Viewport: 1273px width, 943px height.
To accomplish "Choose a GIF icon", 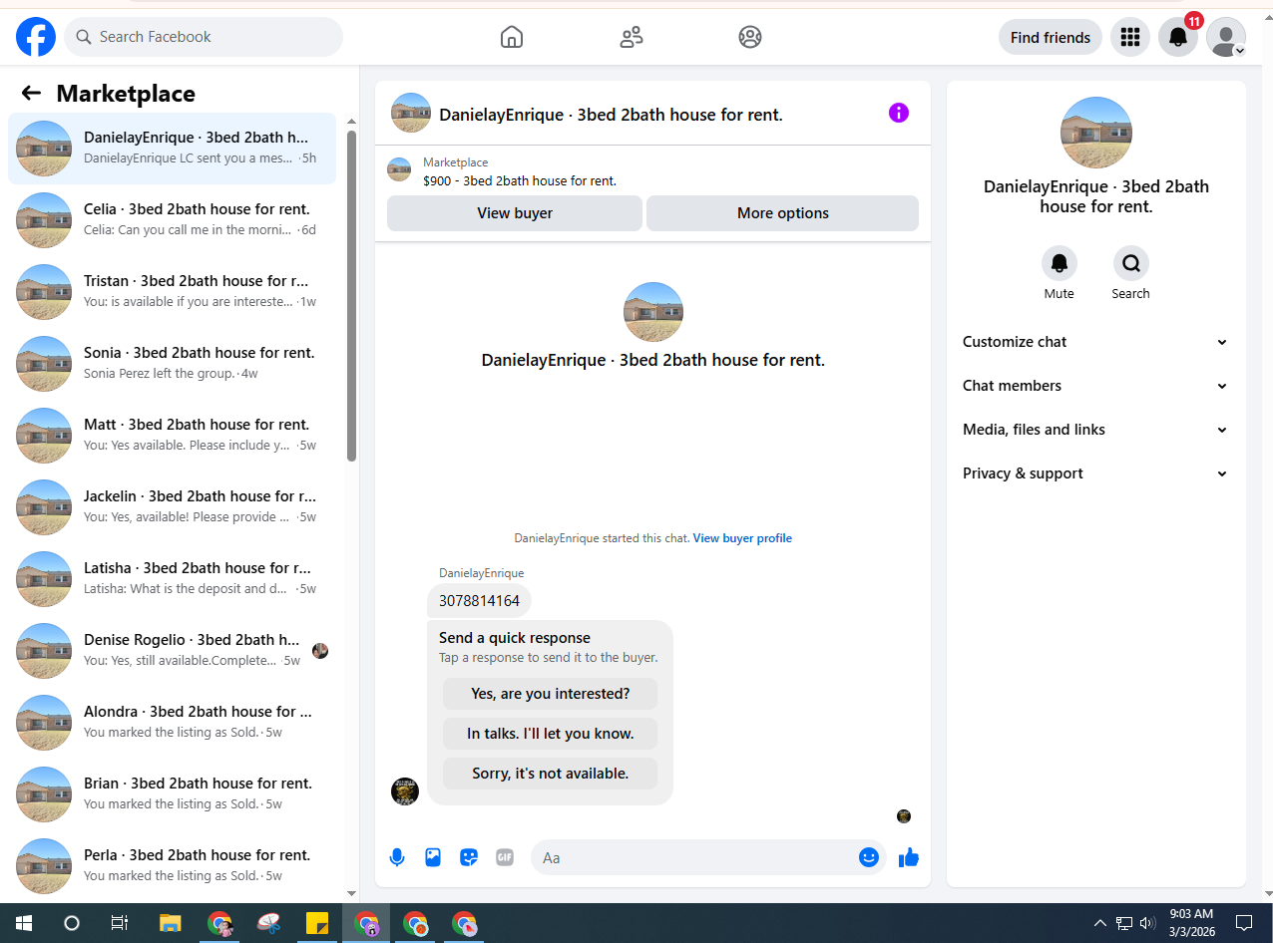I will pyautogui.click(x=505, y=857).
